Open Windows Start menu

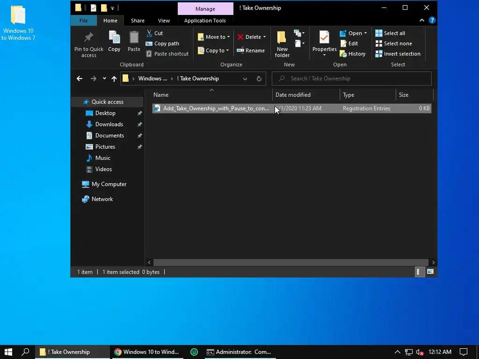pos(8,352)
